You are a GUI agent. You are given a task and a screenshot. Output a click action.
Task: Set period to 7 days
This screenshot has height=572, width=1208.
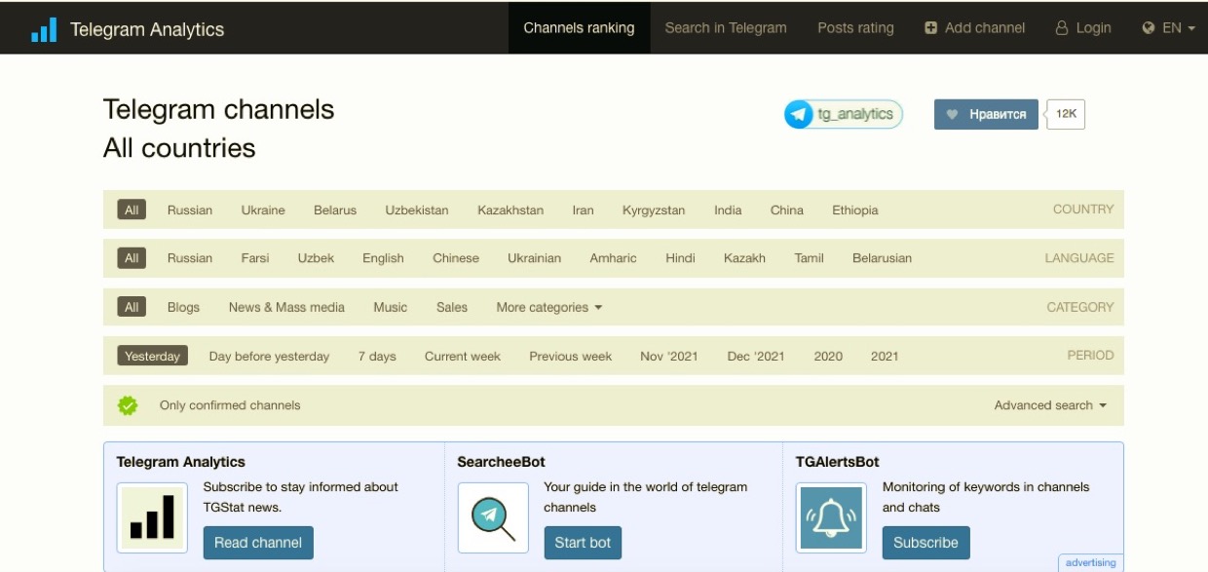pyautogui.click(x=377, y=356)
